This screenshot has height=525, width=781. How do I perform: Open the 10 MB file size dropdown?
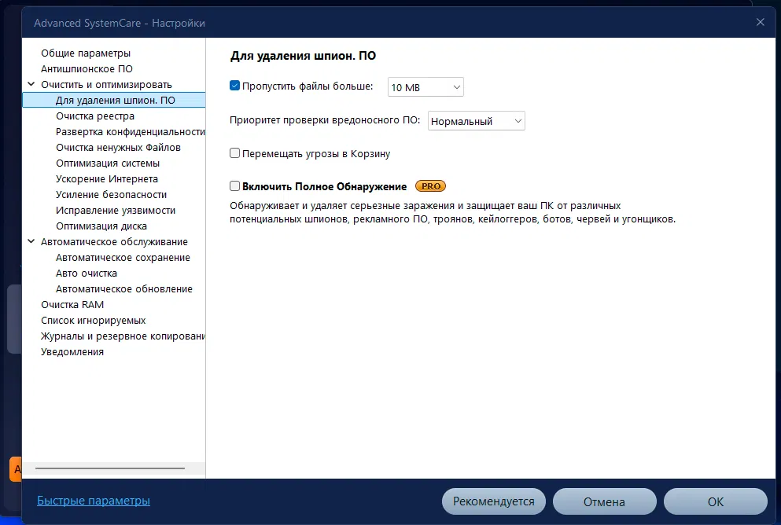(425, 87)
